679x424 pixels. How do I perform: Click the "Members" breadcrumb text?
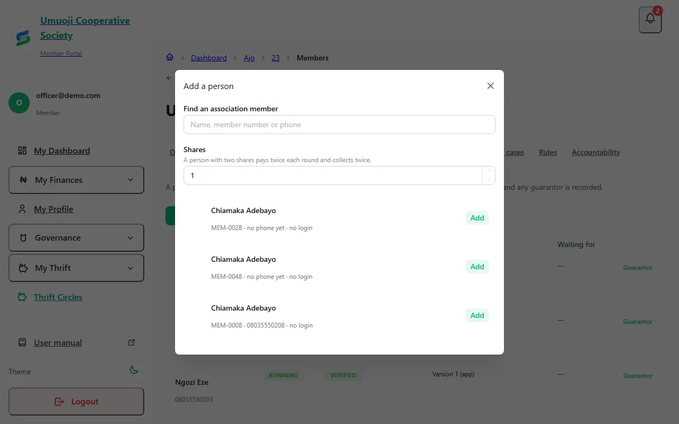tap(313, 58)
